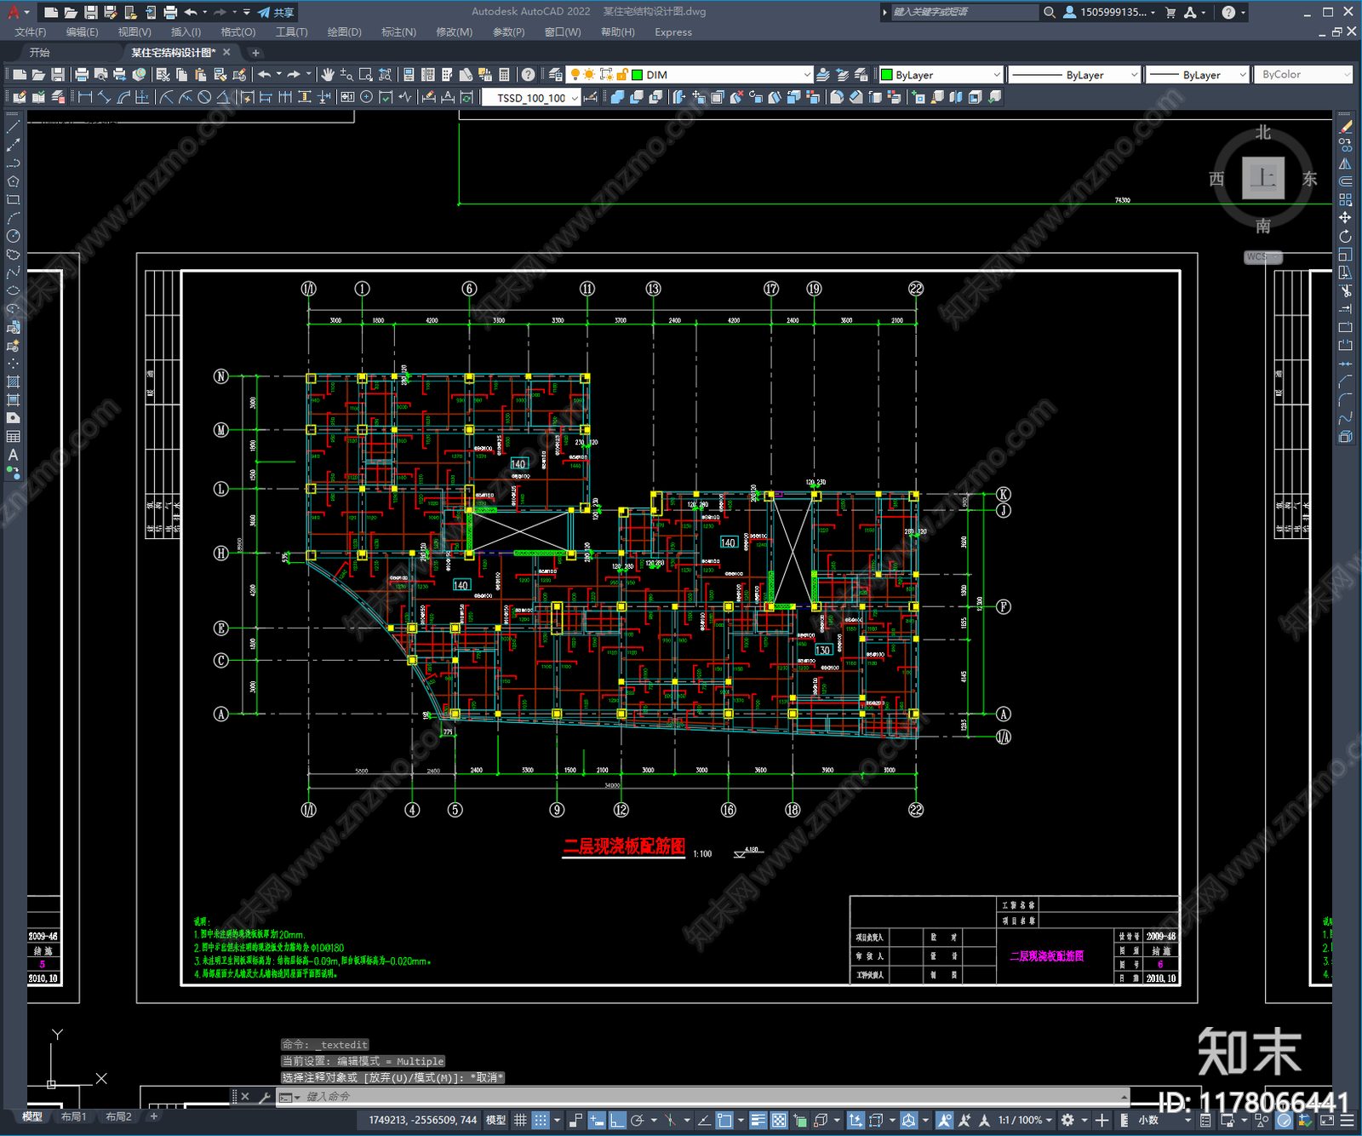Image resolution: width=1362 pixels, height=1136 pixels.
Task: Click the Erase tool in right toolbar
Action: coord(1345,127)
